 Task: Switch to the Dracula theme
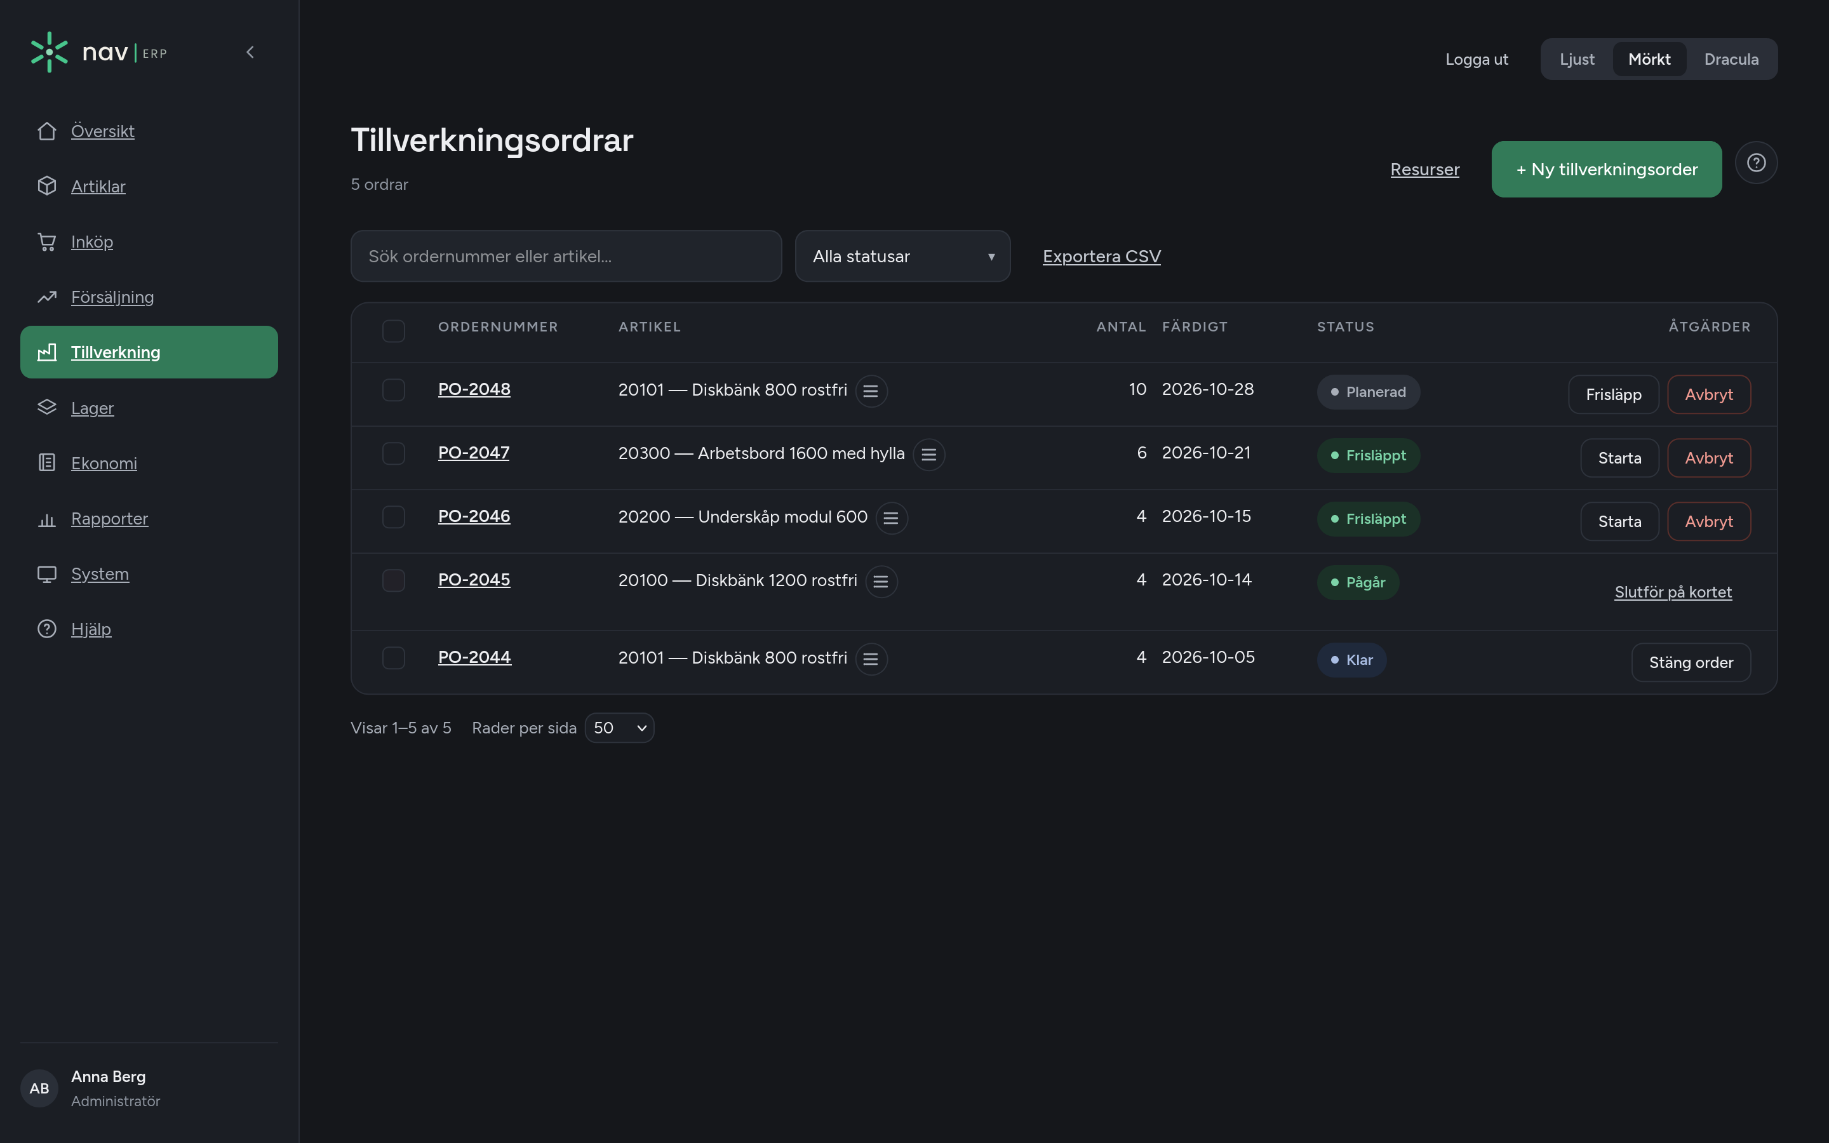(1731, 59)
